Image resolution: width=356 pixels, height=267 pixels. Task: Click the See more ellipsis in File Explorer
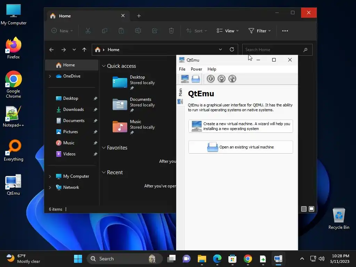pyautogui.click(x=285, y=31)
